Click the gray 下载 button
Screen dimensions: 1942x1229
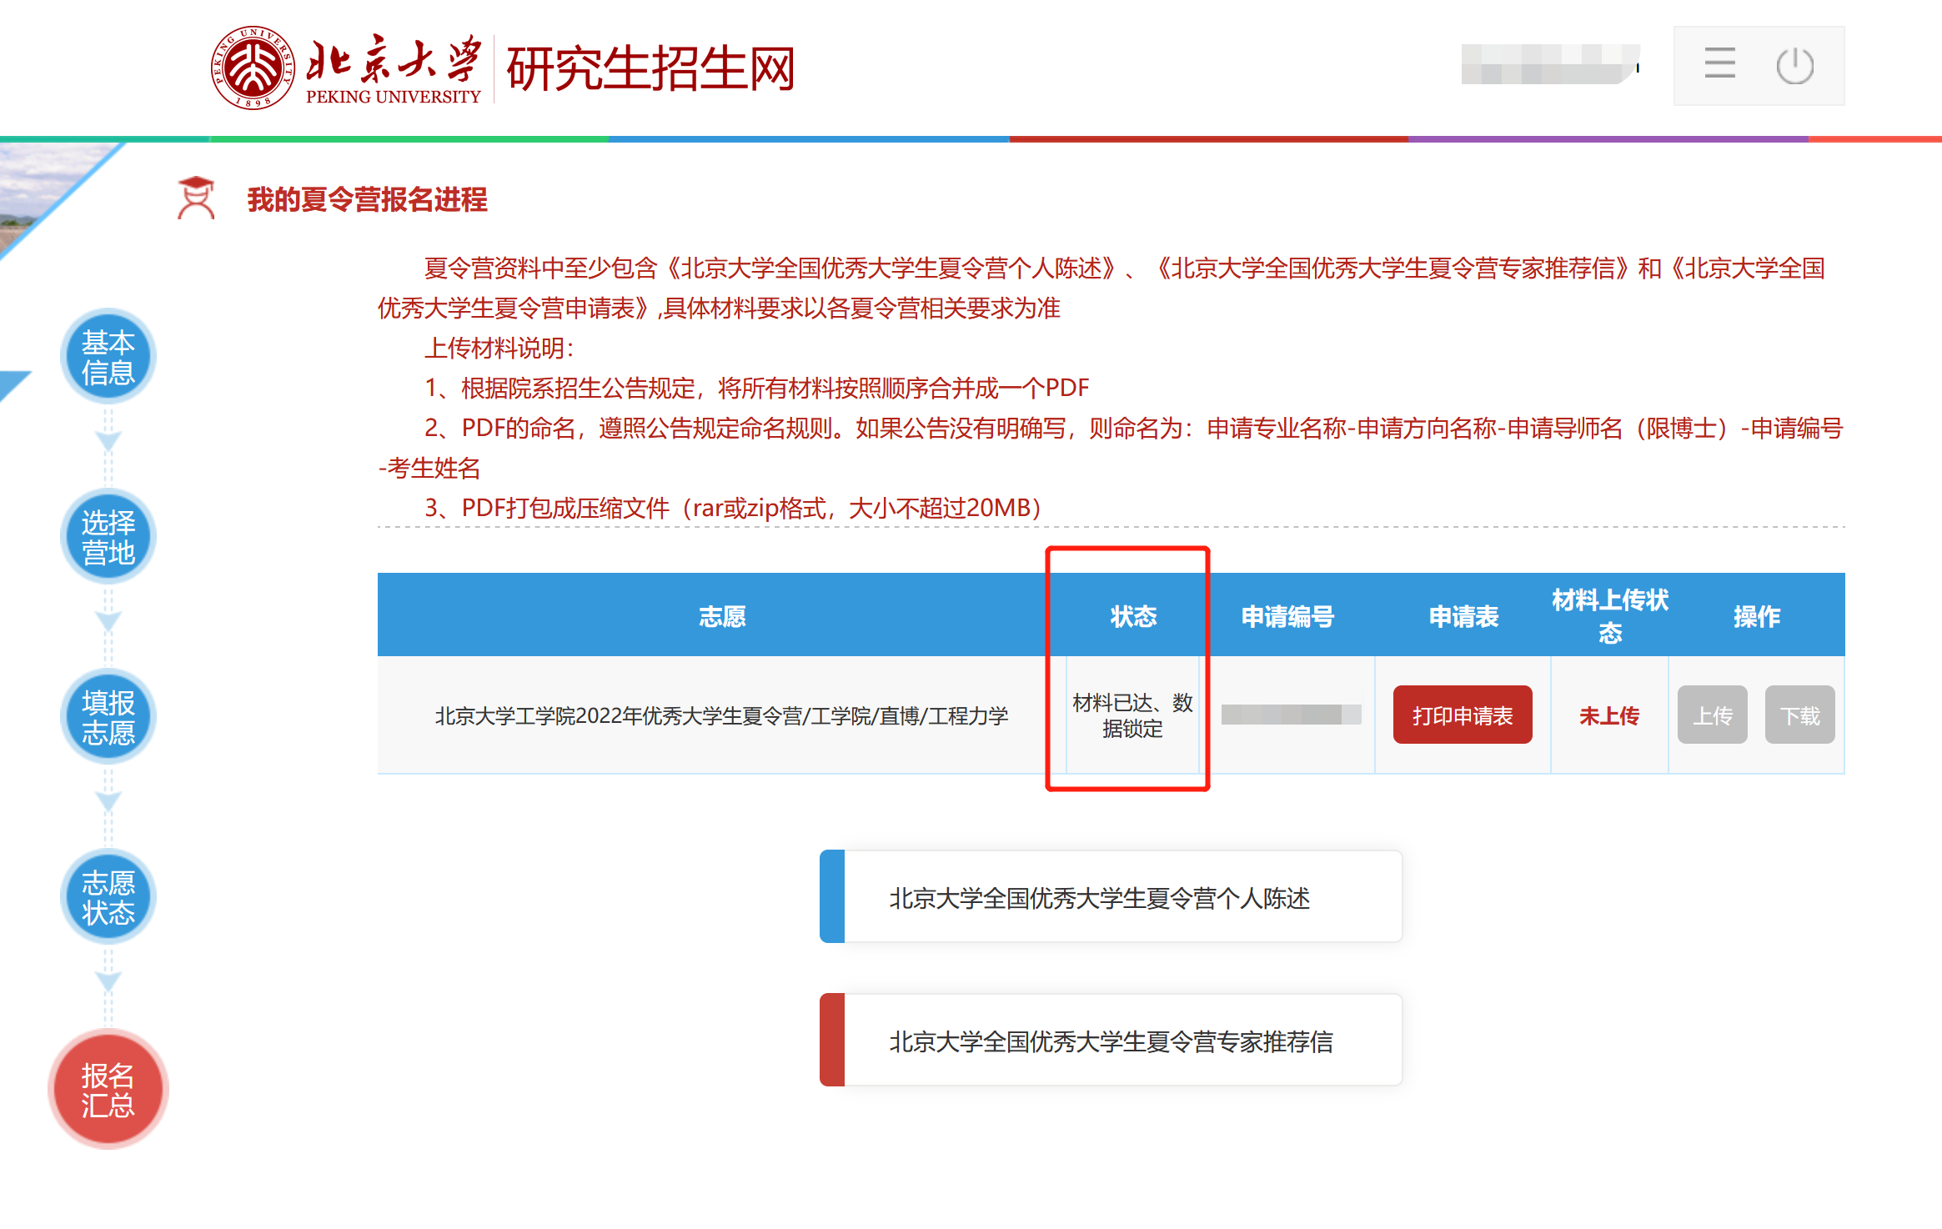coord(1799,715)
